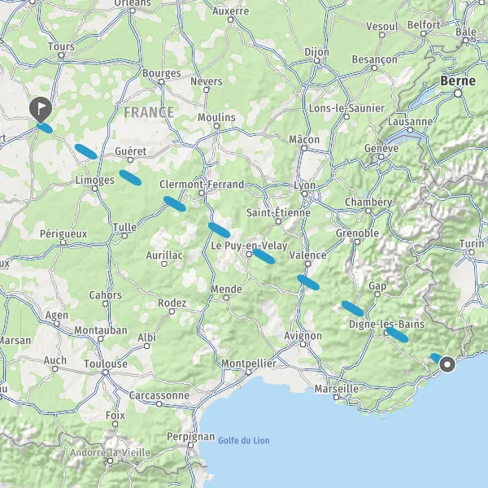The height and width of the screenshot is (488, 488).
Task: Click the Clermont-Ferrand city marker
Action: (202, 194)
